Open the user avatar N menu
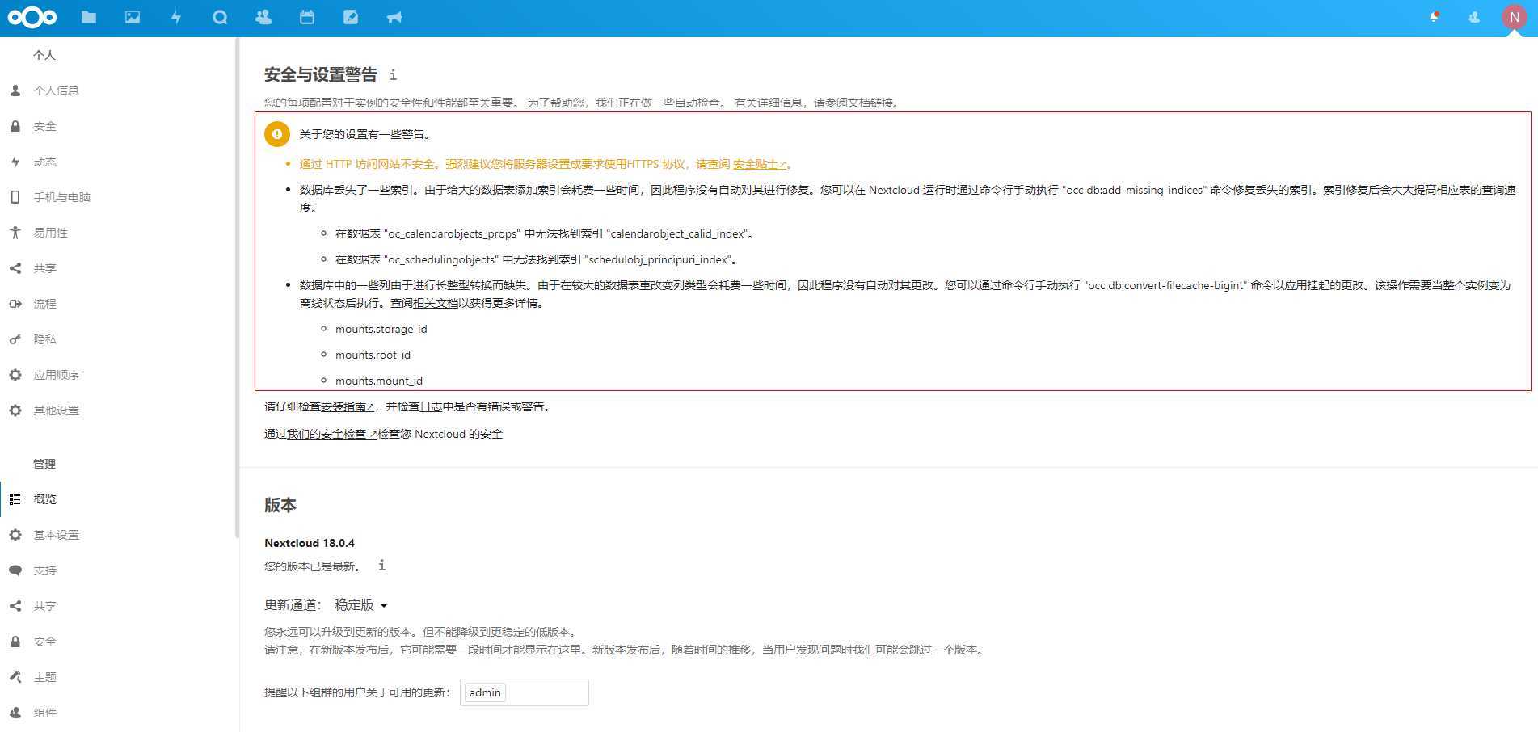This screenshot has width=1538, height=732. tap(1515, 17)
